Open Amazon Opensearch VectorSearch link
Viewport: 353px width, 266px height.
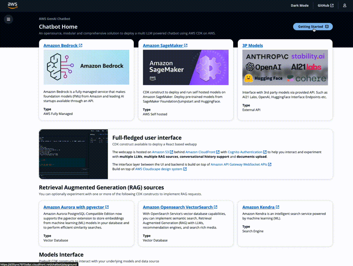pyautogui.click(x=178, y=207)
